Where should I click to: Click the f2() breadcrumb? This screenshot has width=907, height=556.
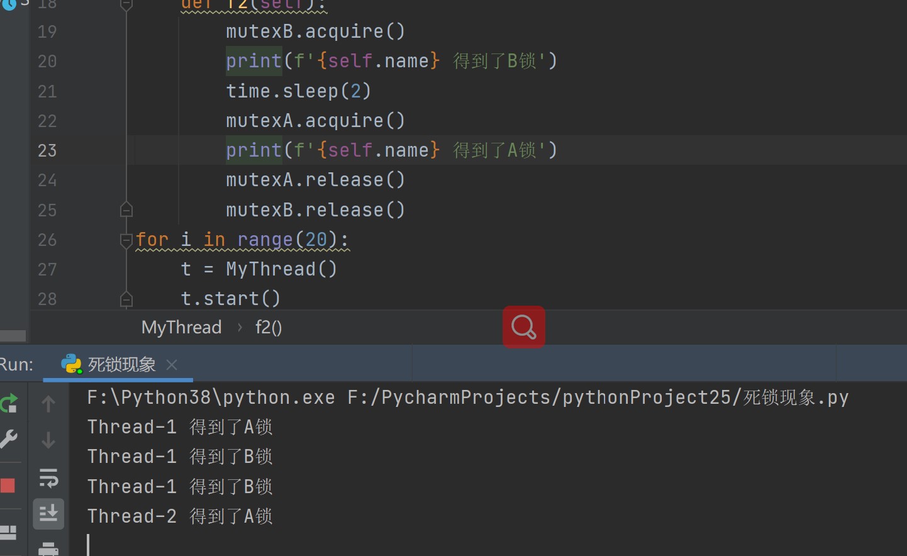click(x=269, y=328)
